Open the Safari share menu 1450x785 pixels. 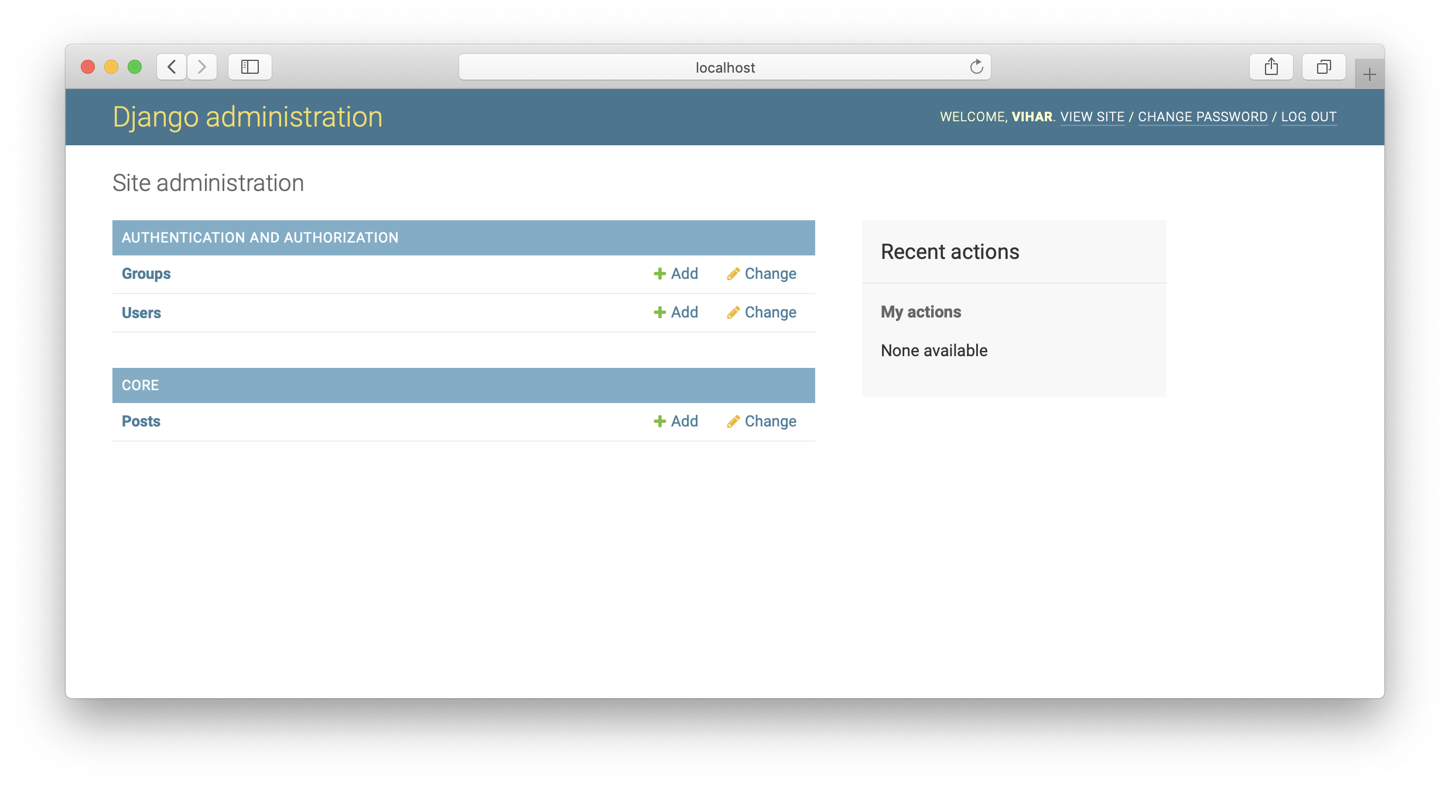click(1271, 67)
